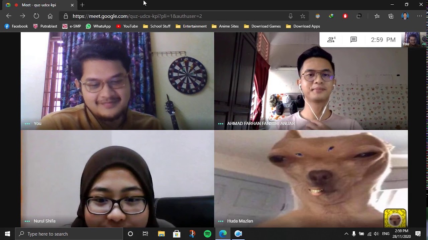Click the self-view thumbnail labeled You

tap(414, 40)
